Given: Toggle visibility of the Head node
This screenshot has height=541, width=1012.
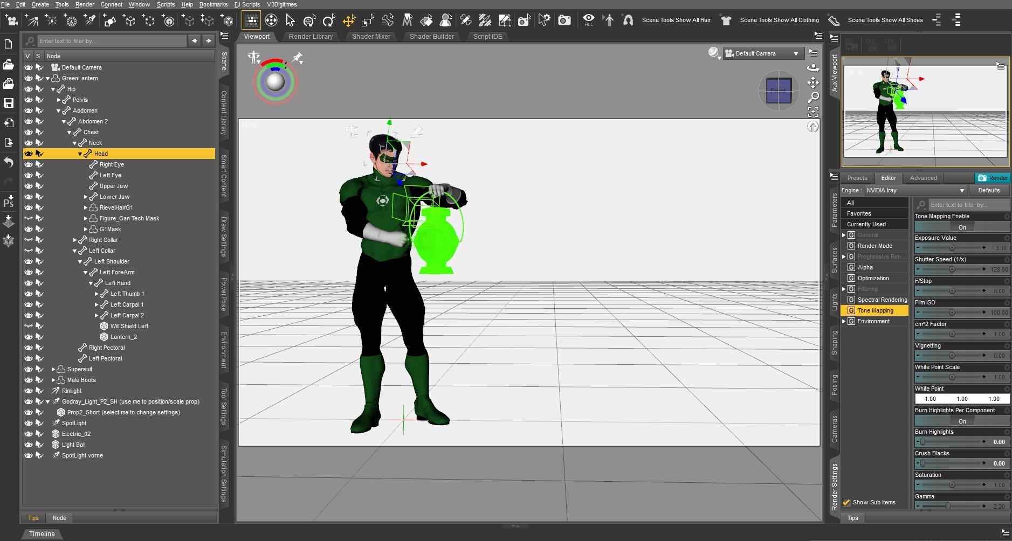Looking at the screenshot, I should pyautogui.click(x=29, y=154).
